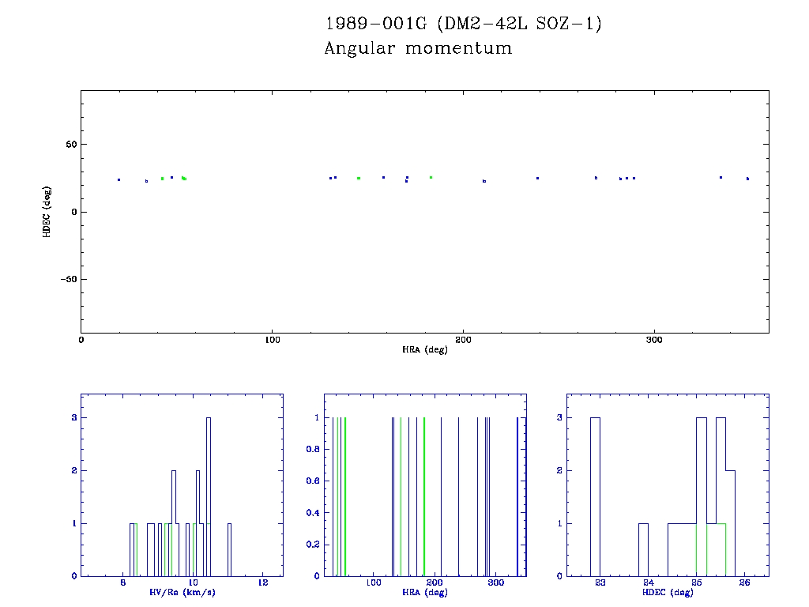Click the vertical HDEC (deg) label of scatter plot
Screen dimensions: 809x607
click(47, 211)
